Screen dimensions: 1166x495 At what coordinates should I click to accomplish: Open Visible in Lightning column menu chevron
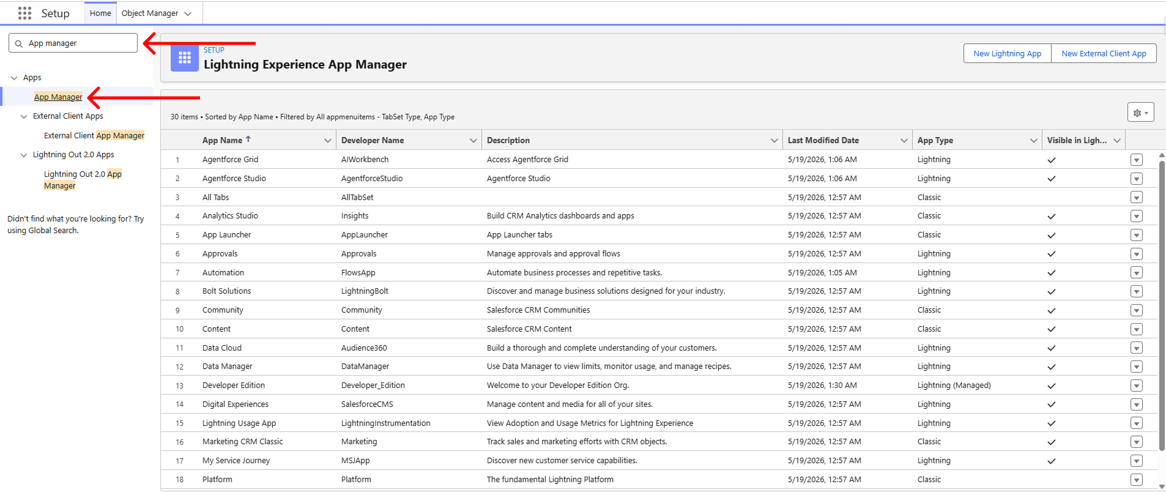click(x=1116, y=141)
